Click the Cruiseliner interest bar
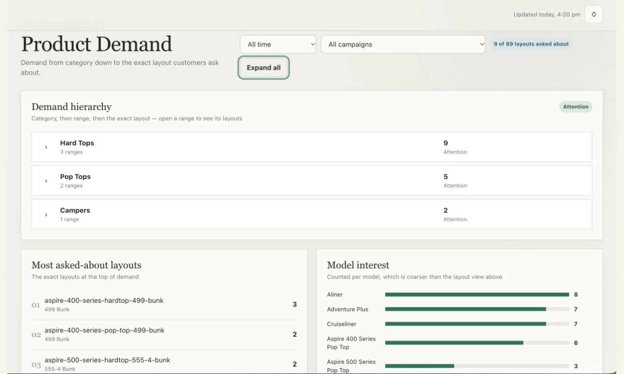The width and height of the screenshot is (624, 374). (x=477, y=324)
